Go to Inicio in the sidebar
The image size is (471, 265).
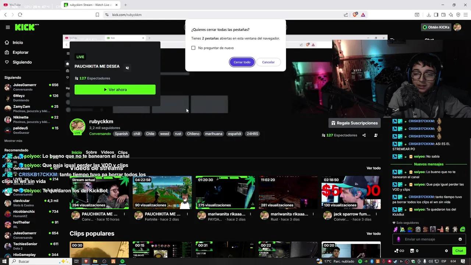[x=18, y=43]
